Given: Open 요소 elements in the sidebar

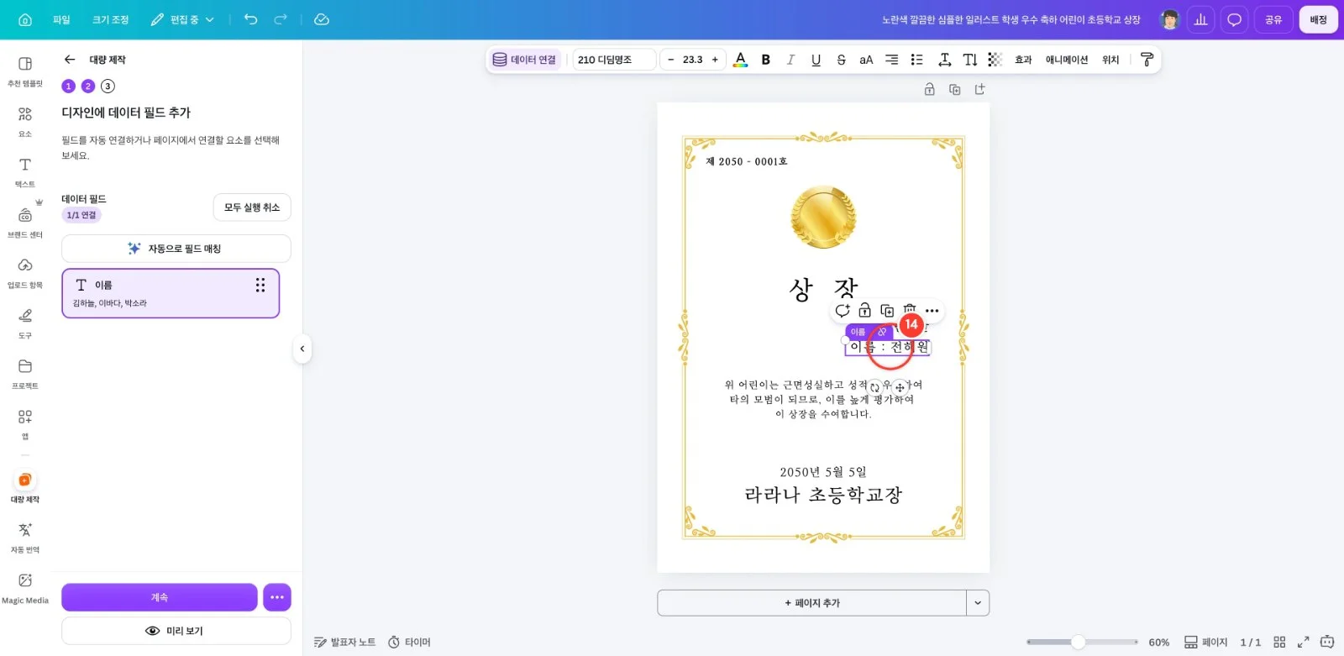Looking at the screenshot, I should pyautogui.click(x=25, y=121).
